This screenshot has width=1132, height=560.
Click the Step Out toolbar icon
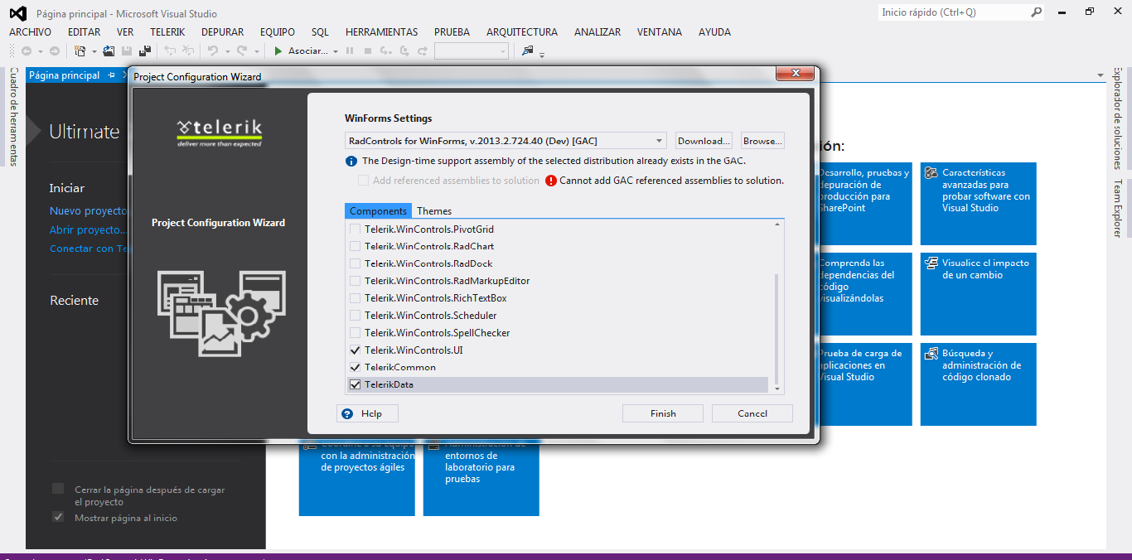[423, 51]
